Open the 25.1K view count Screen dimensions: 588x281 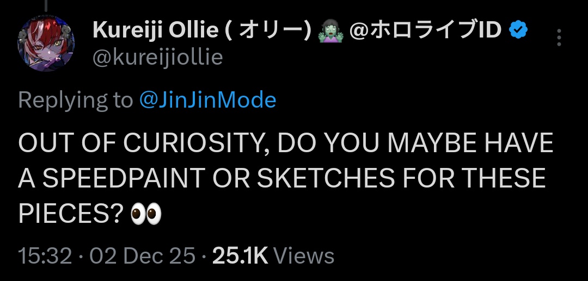[240, 256]
